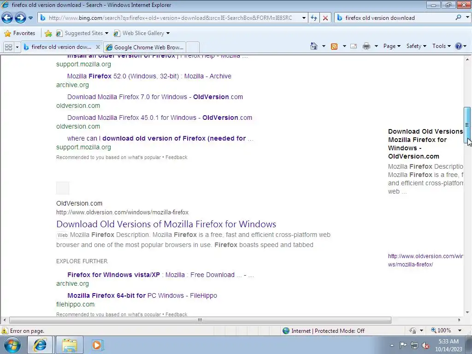
Task: Click the Action Center flag tray icon
Action: (x=403, y=345)
